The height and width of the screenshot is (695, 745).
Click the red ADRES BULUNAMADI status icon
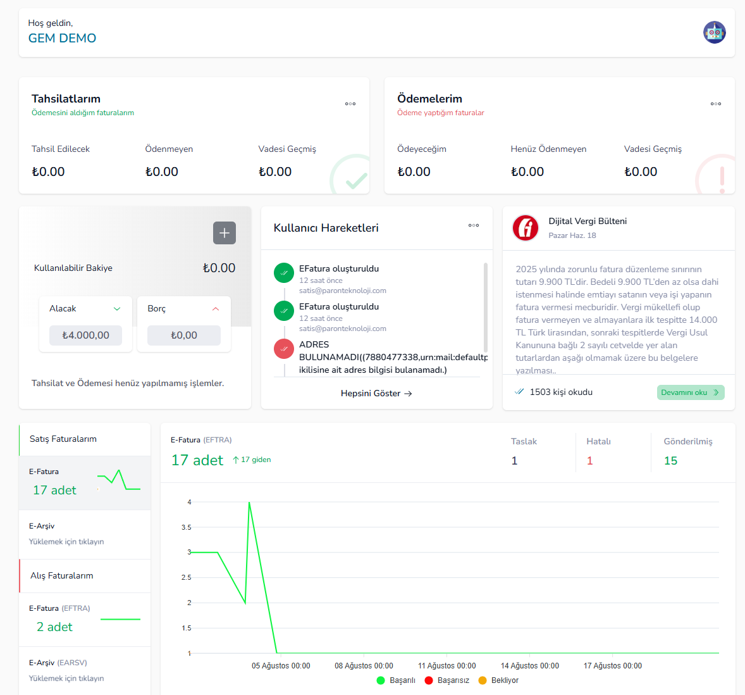click(x=284, y=349)
